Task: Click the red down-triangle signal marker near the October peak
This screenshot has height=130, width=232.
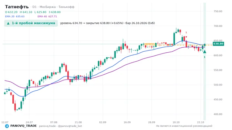Action: tap(186, 37)
